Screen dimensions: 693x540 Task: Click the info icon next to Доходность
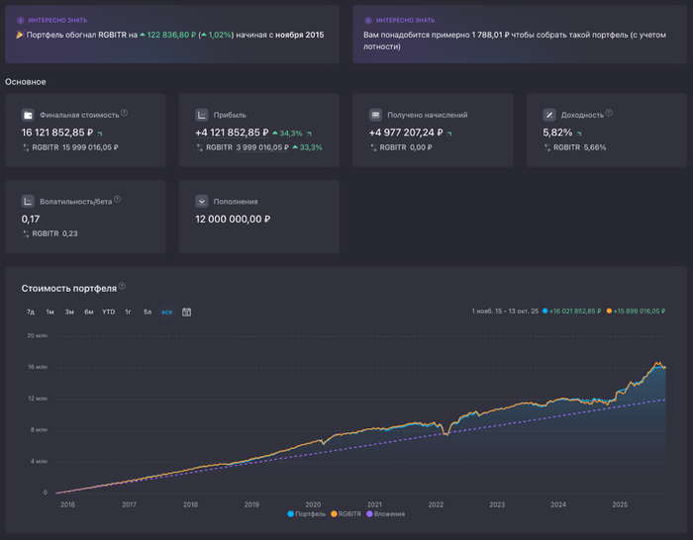point(608,114)
